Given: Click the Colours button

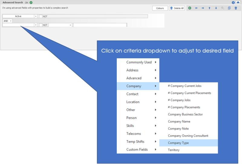Looking at the screenshot, I should point(160,8).
